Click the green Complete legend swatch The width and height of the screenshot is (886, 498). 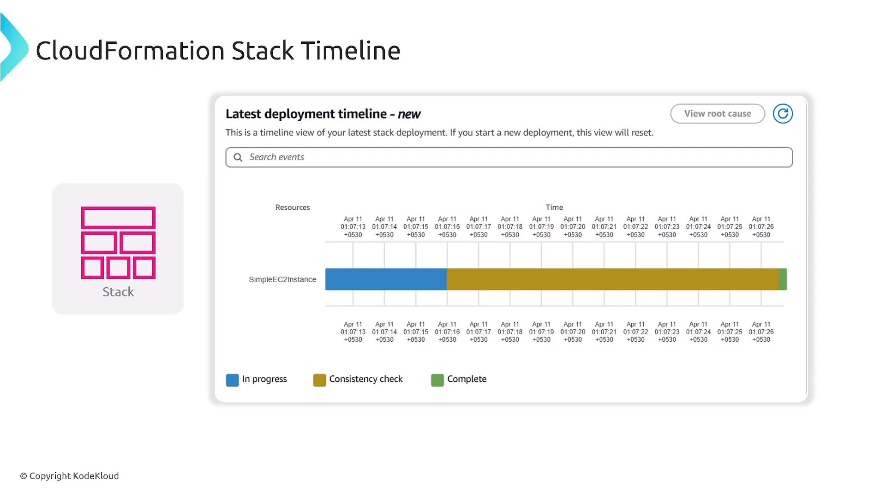click(437, 380)
